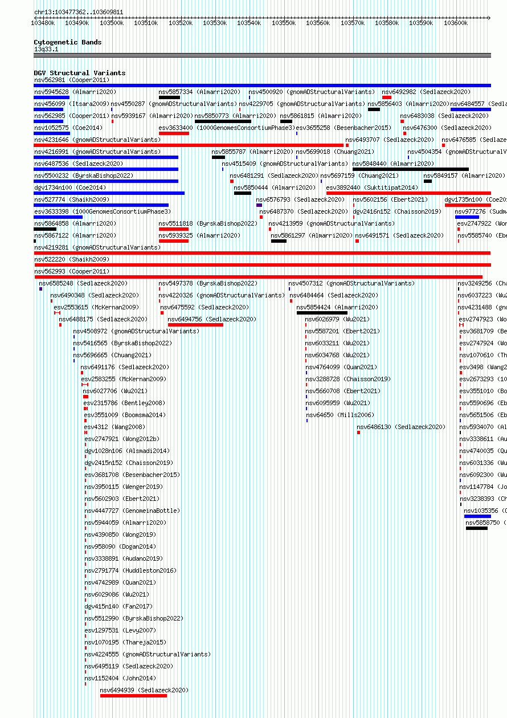Open nsv4213959 (gnomADStructuralVariants) variant
This screenshot has height=718, width=507.
click(x=332, y=223)
